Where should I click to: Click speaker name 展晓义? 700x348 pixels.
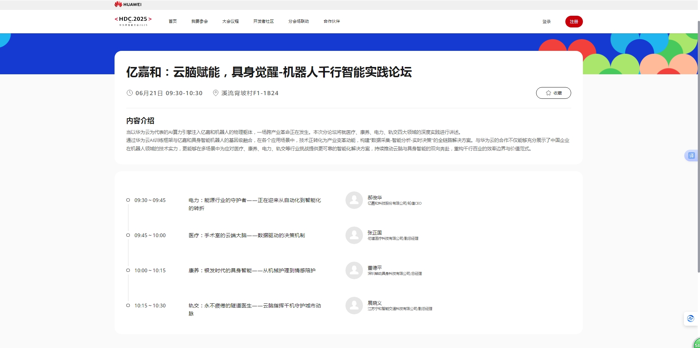(375, 303)
